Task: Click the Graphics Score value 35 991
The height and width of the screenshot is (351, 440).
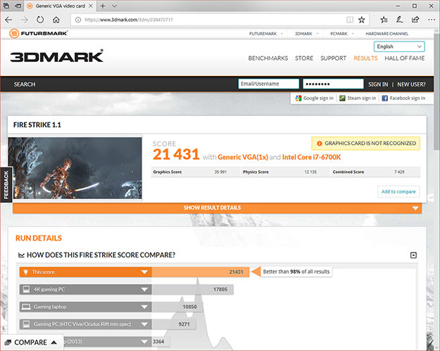Action: [220, 172]
